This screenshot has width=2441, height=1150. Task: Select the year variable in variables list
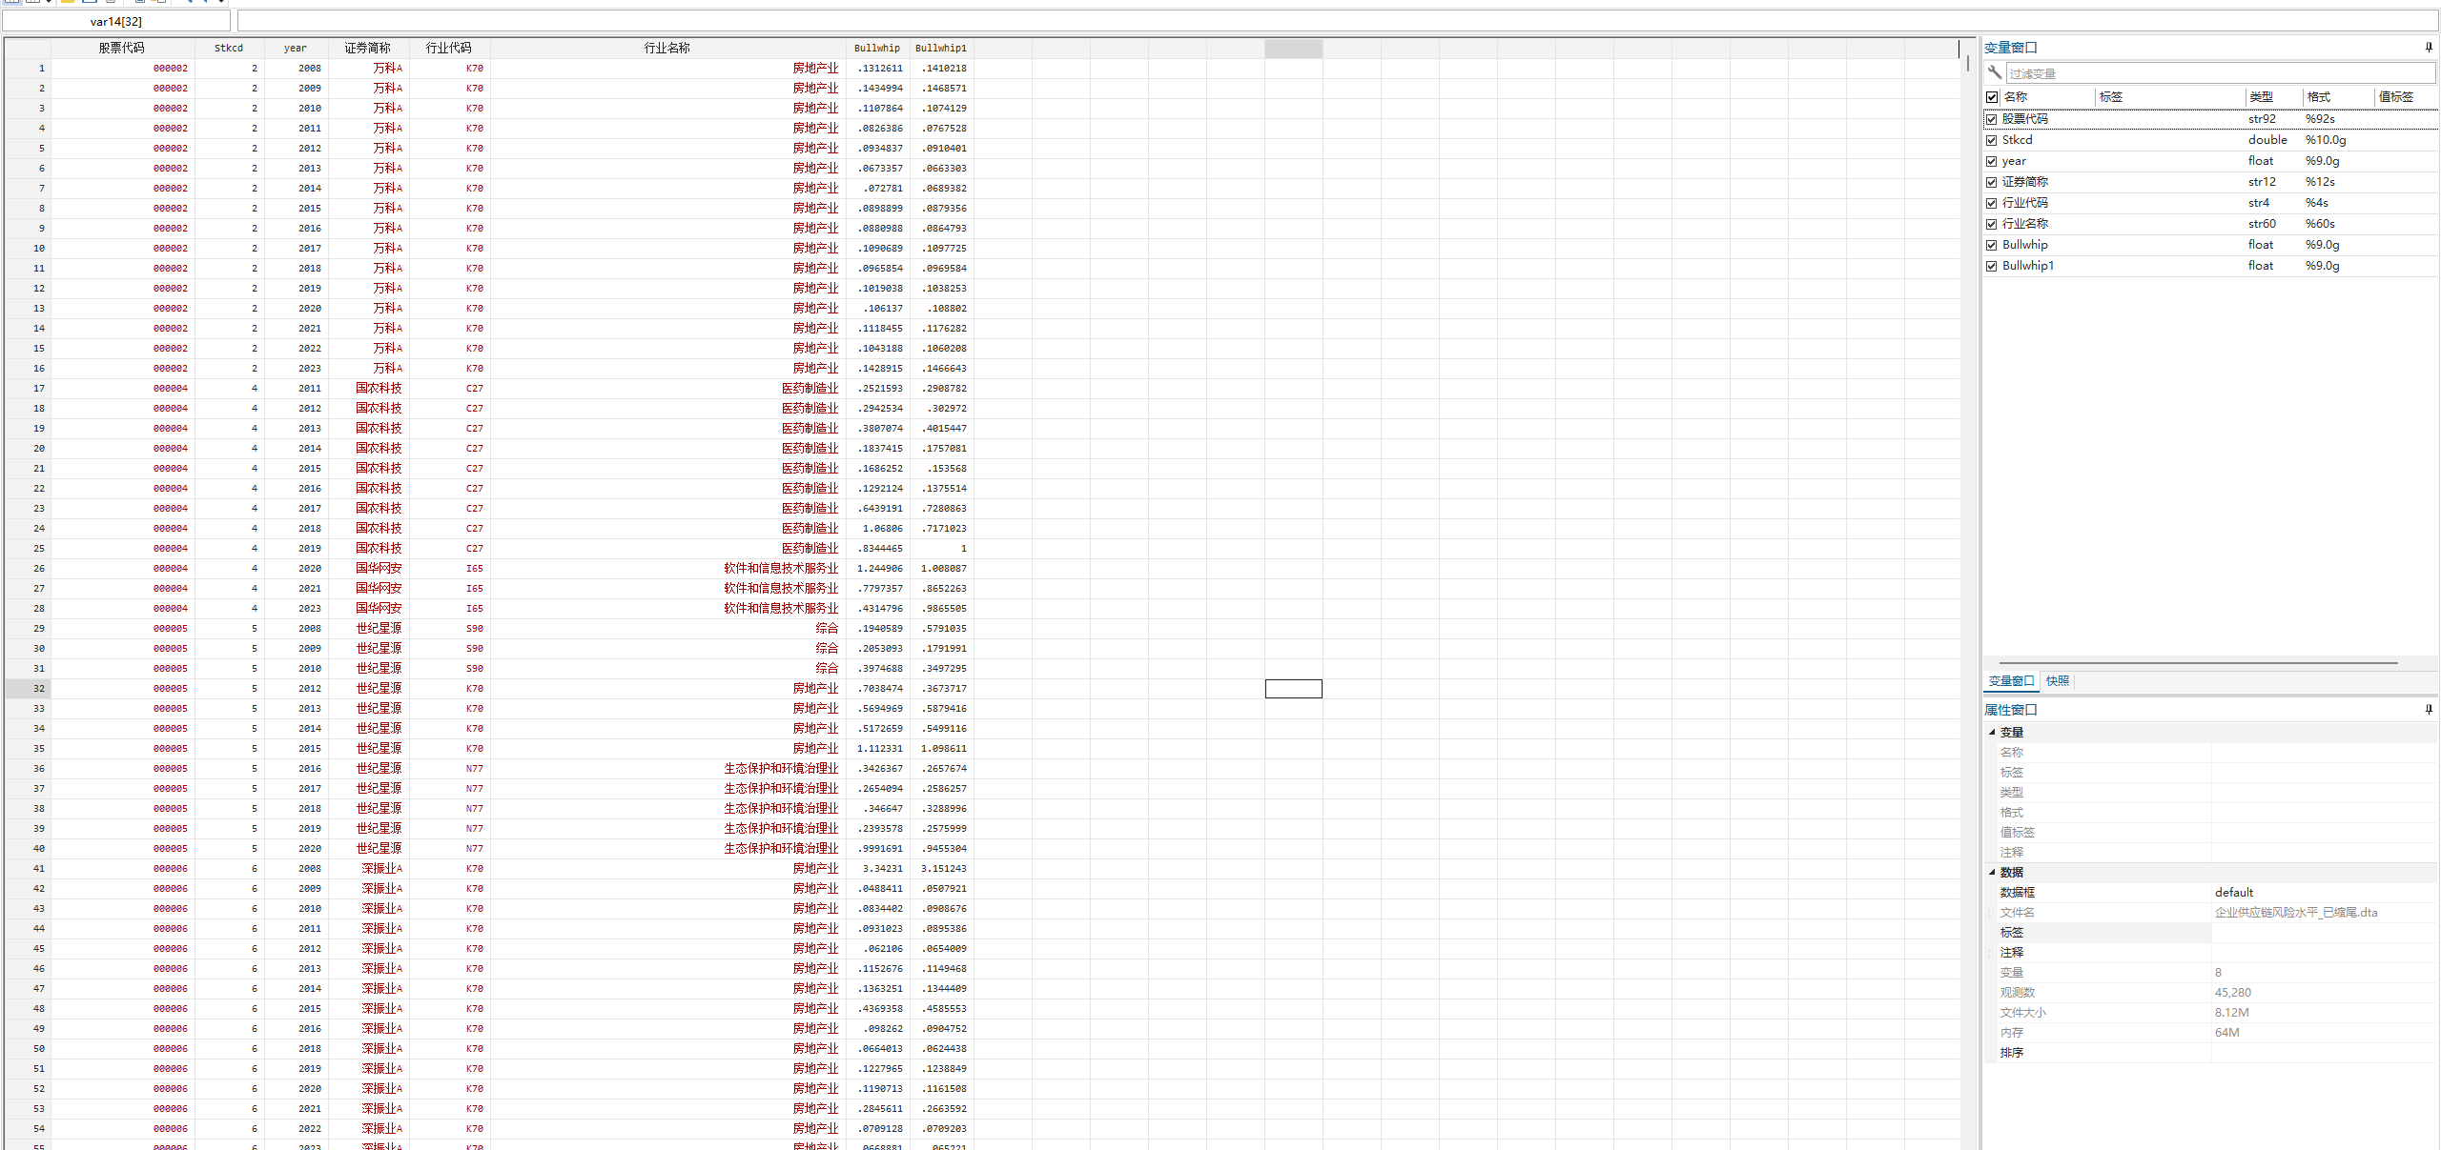point(2014,161)
